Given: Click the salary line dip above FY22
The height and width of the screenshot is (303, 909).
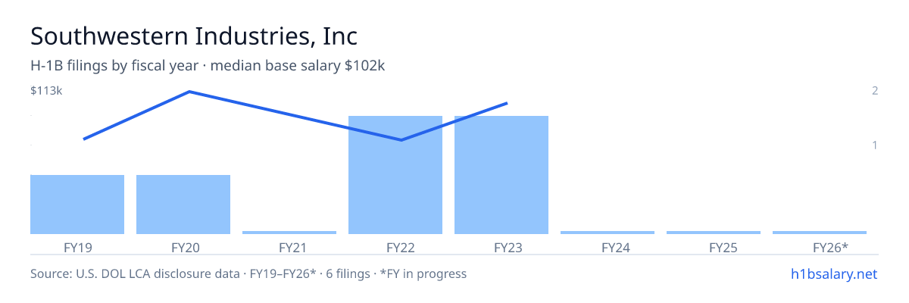Looking at the screenshot, I should [401, 140].
